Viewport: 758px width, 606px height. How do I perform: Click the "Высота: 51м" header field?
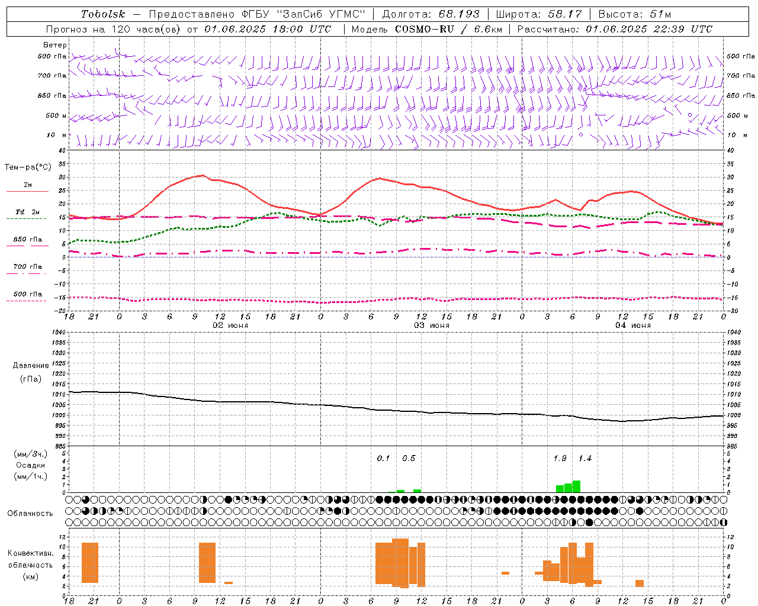point(635,14)
